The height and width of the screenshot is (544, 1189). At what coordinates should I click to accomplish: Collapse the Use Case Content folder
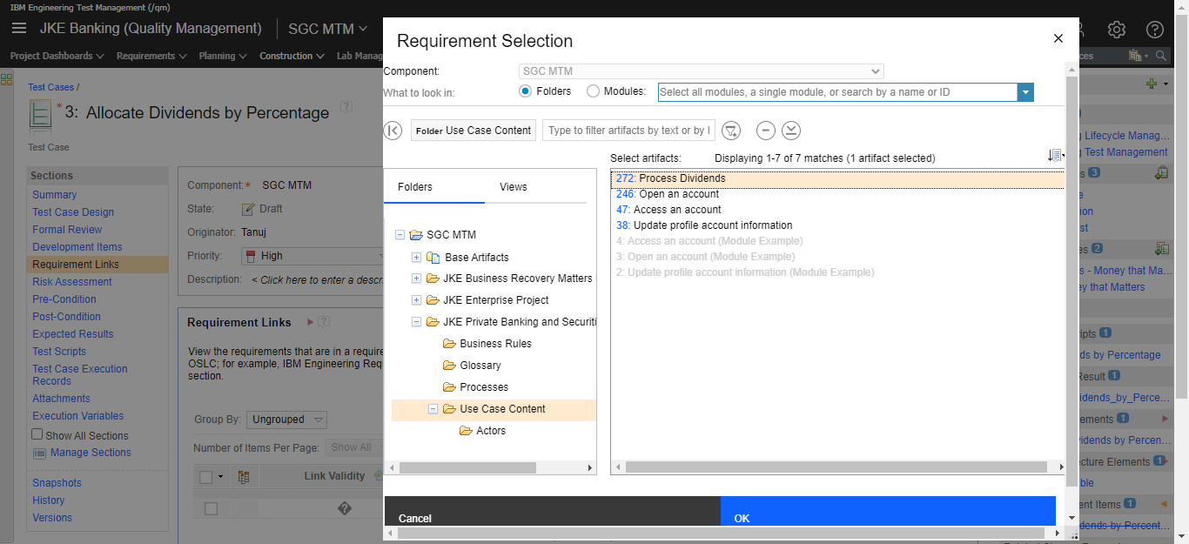pyautogui.click(x=433, y=408)
